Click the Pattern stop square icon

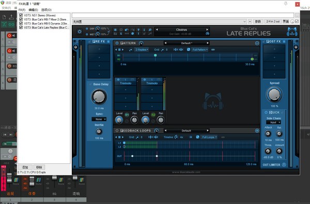click(x=119, y=49)
